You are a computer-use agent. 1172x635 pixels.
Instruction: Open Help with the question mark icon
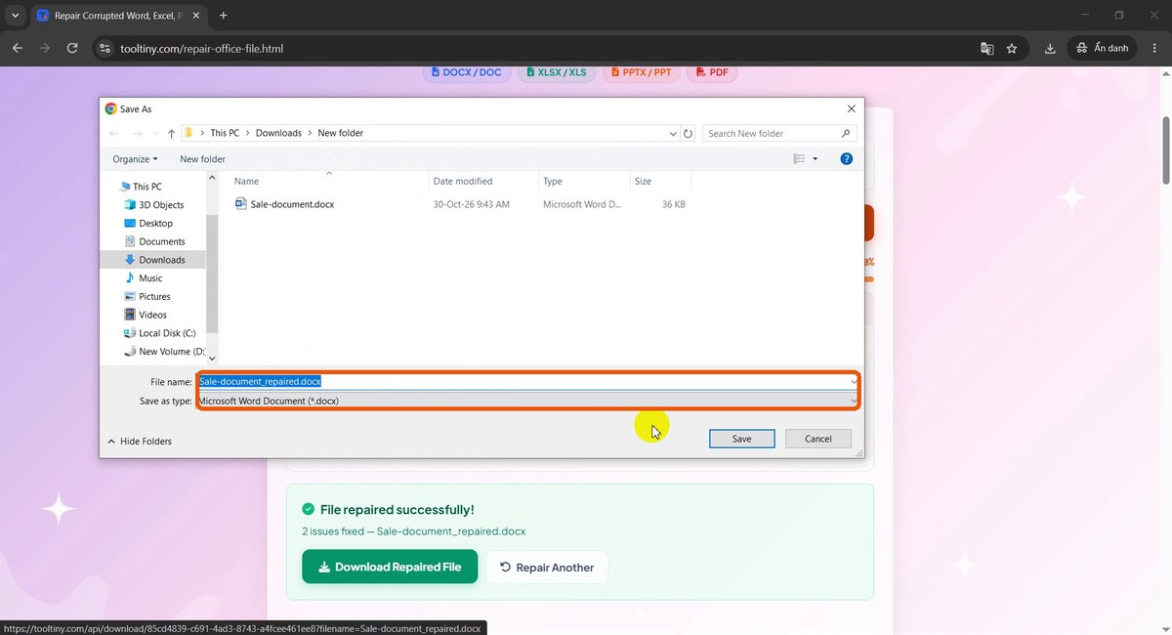847,158
